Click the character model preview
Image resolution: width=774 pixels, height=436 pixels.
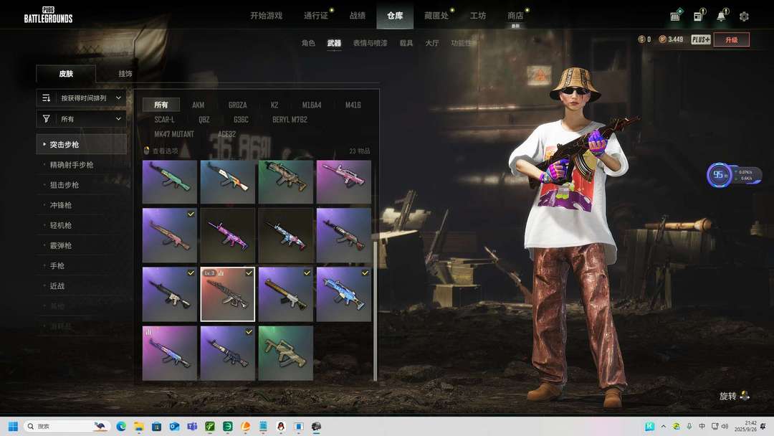(573, 237)
